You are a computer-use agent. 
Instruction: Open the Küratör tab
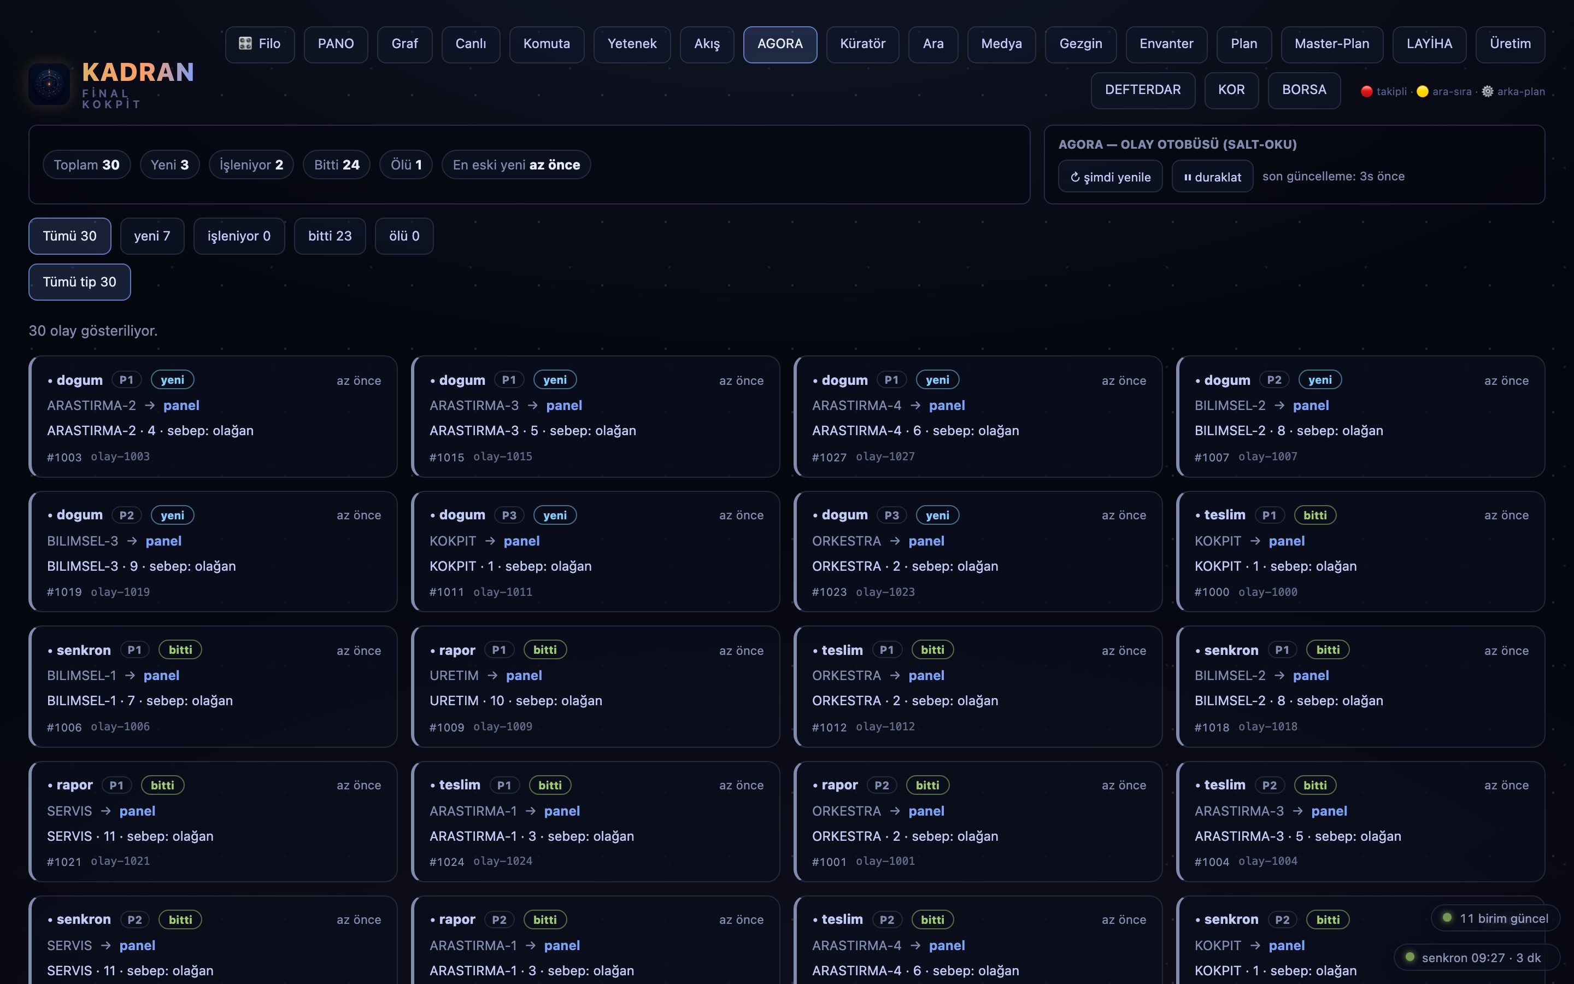coord(862,44)
